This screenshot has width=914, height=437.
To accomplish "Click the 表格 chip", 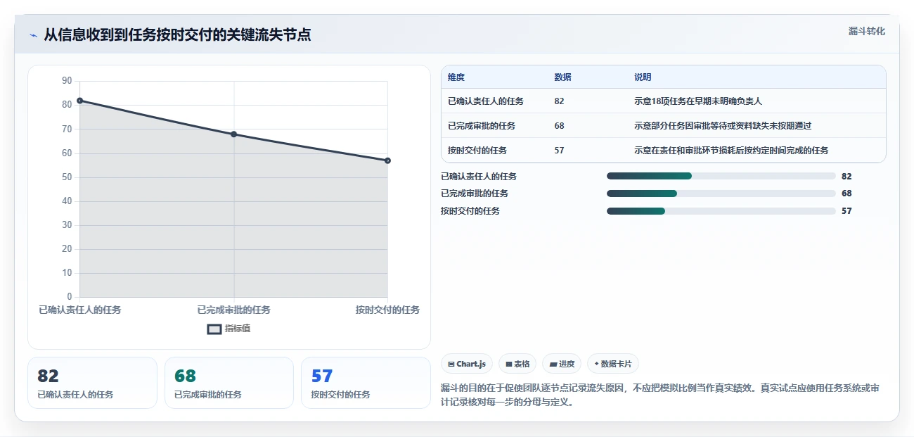I will tap(517, 364).
